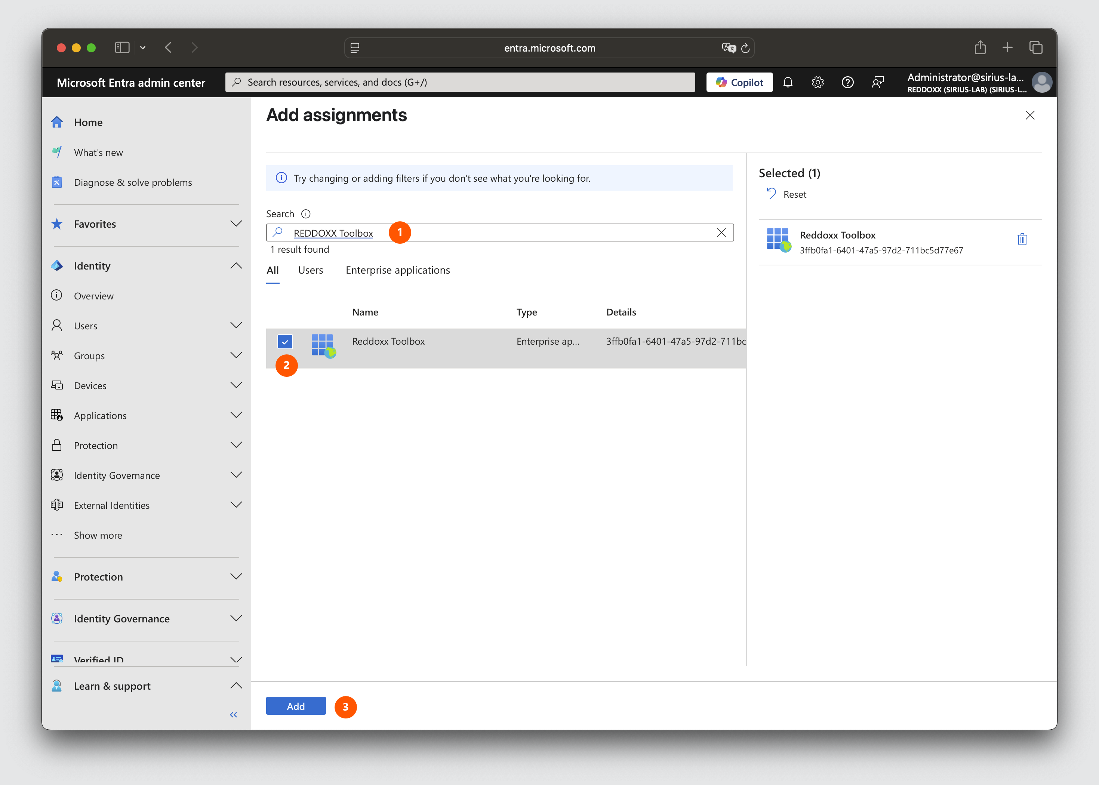
Task: Click the top resource search bar
Action: pos(460,82)
